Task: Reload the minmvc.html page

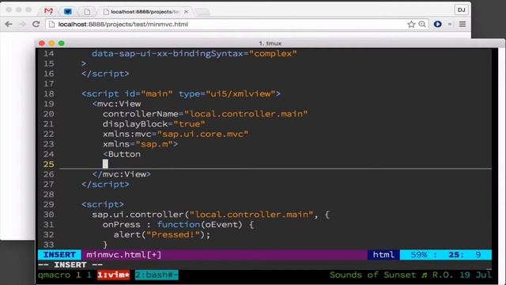Action: click(36, 25)
